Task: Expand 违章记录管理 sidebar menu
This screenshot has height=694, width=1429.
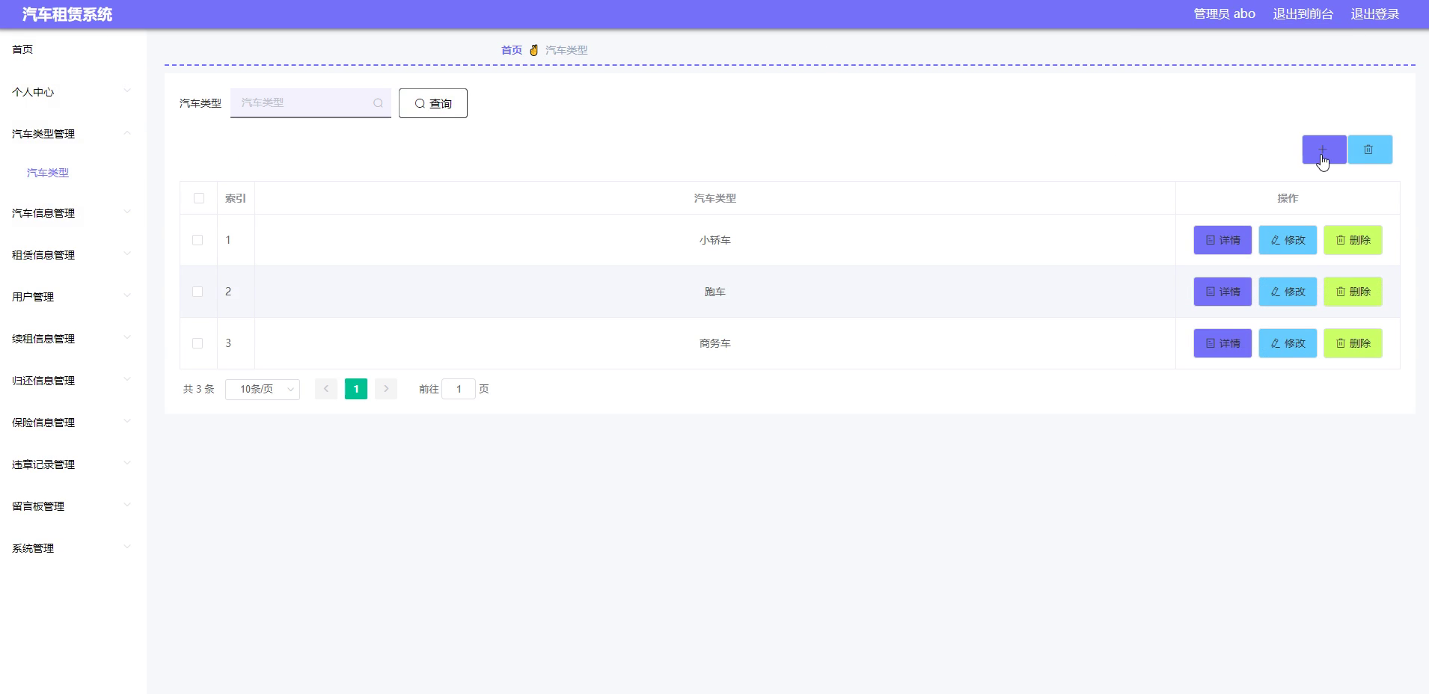Action: pyautogui.click(x=73, y=464)
